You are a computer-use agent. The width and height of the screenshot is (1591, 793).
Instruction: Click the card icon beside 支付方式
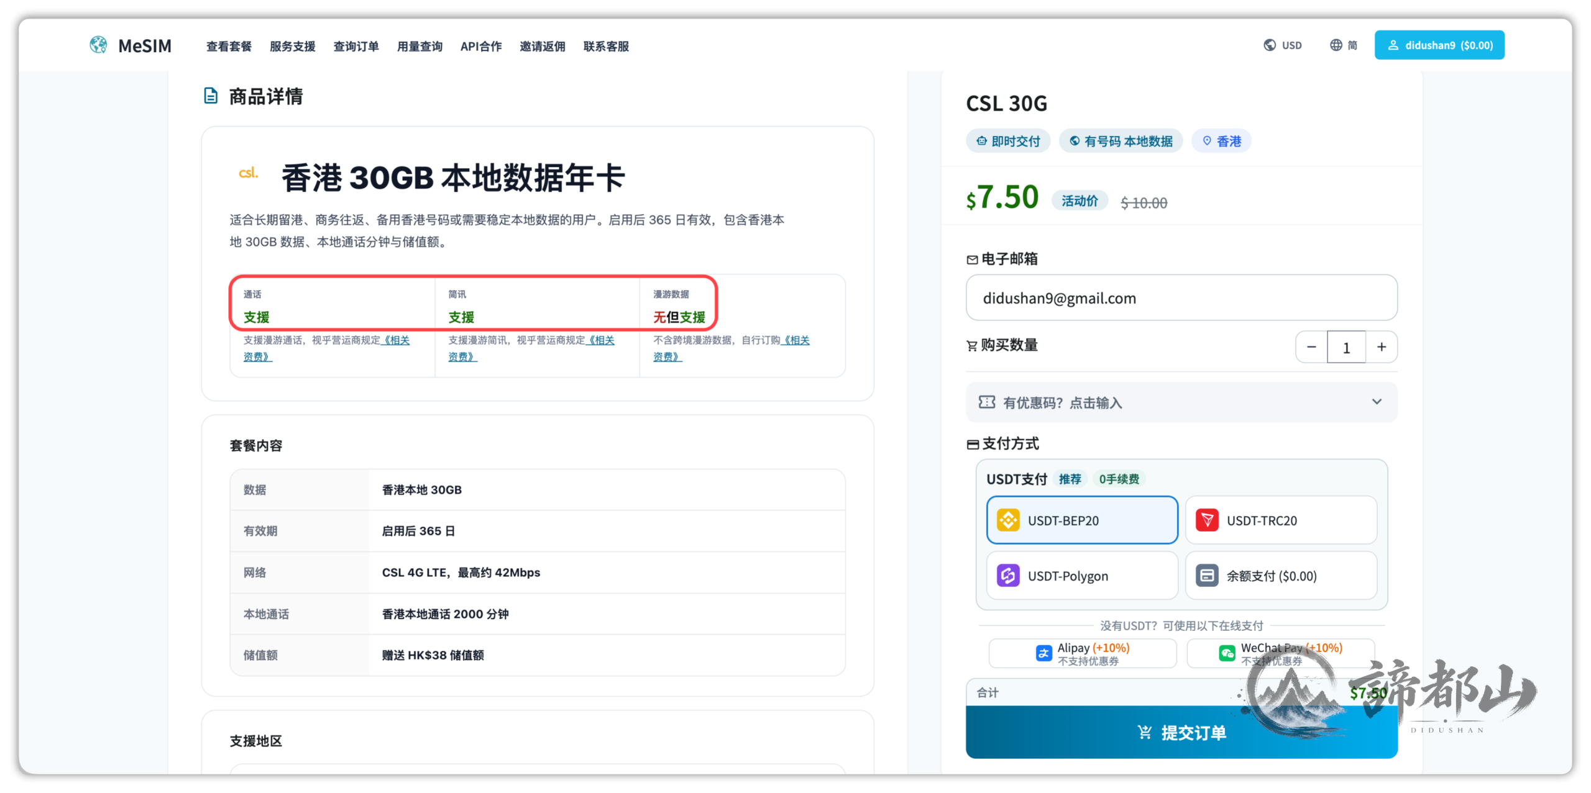point(973,444)
